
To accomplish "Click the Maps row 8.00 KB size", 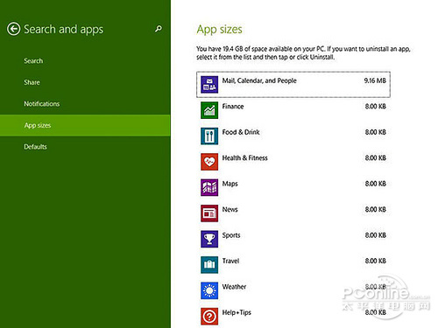I will [376, 184].
